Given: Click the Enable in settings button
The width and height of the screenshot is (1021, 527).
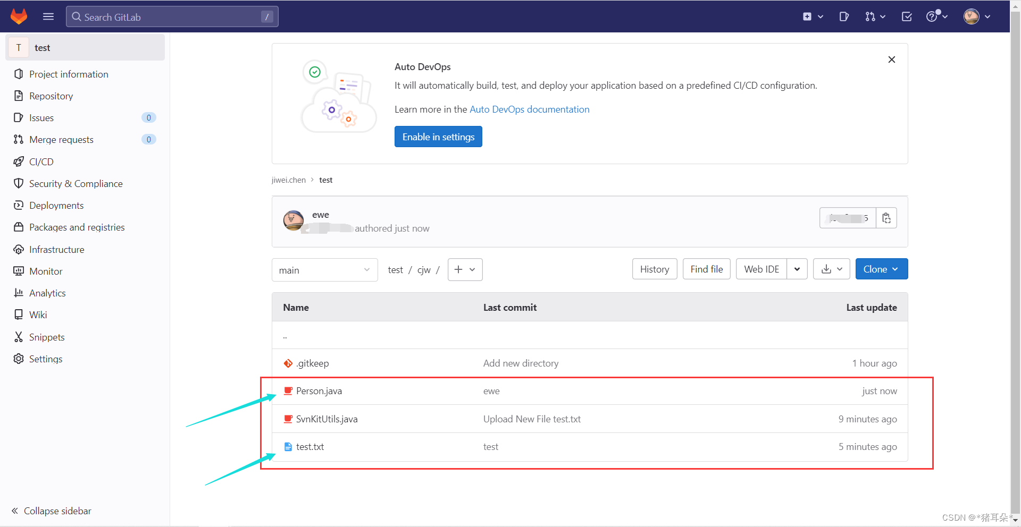Looking at the screenshot, I should (438, 137).
